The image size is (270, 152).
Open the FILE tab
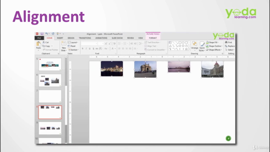pos(39,38)
